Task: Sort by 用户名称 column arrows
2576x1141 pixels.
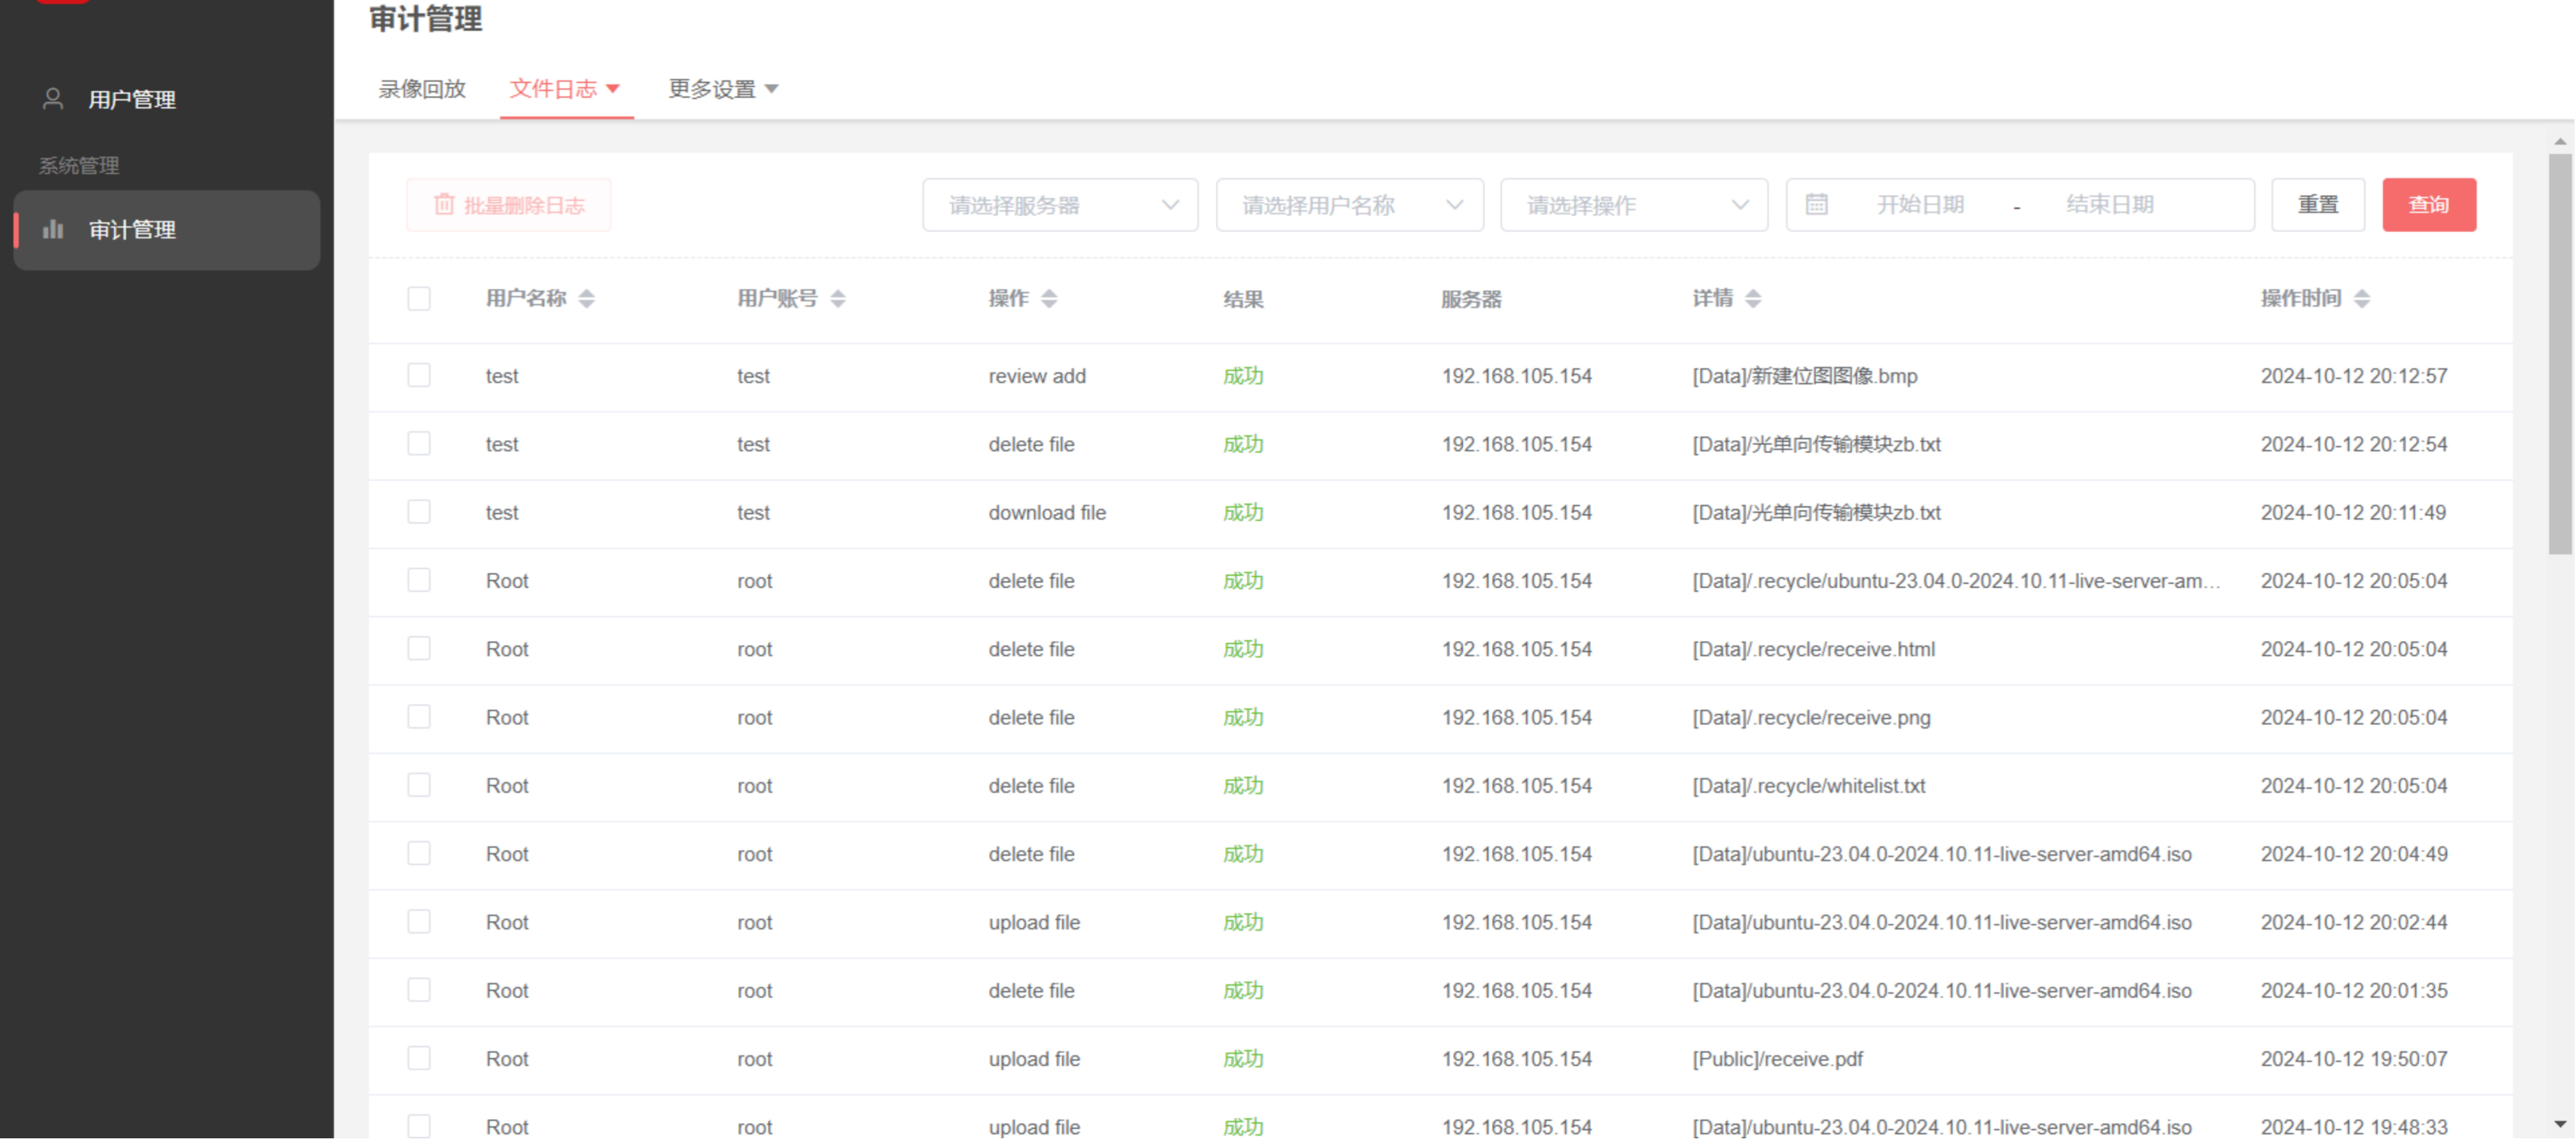Action: [587, 299]
